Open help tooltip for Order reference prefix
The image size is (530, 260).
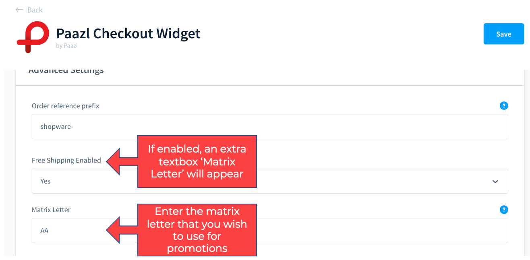point(504,106)
